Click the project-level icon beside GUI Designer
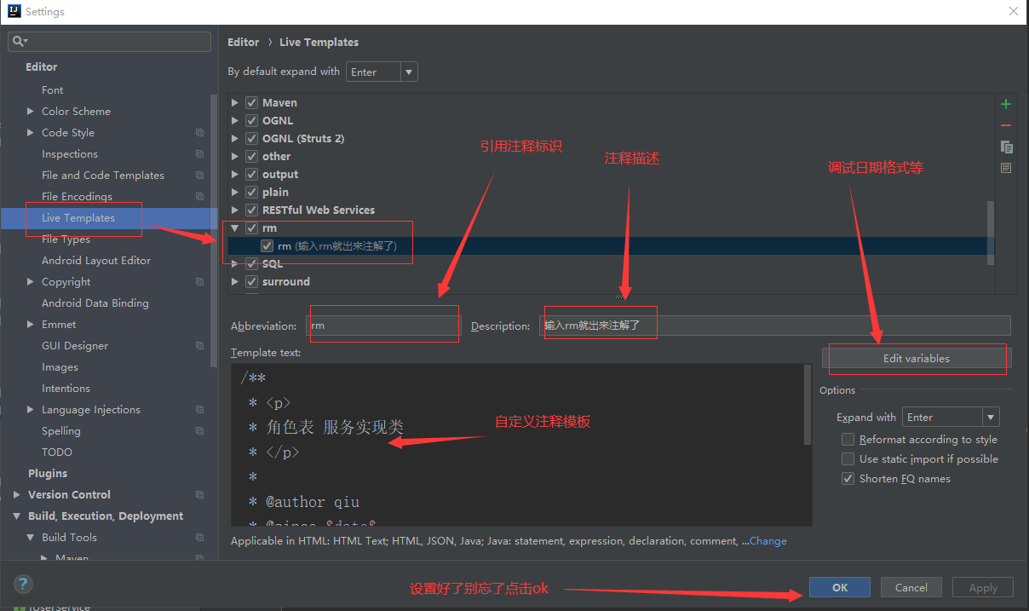The image size is (1029, 611). [199, 346]
